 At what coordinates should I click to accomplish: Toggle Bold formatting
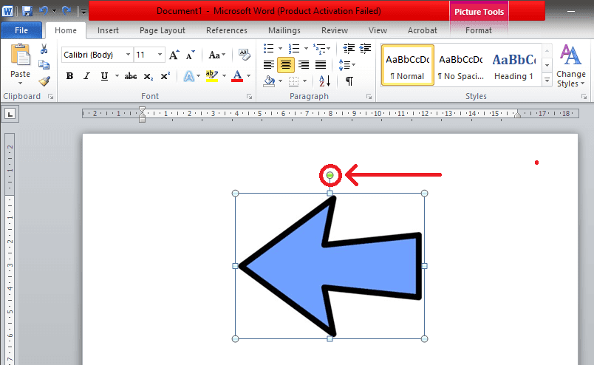[x=69, y=76]
